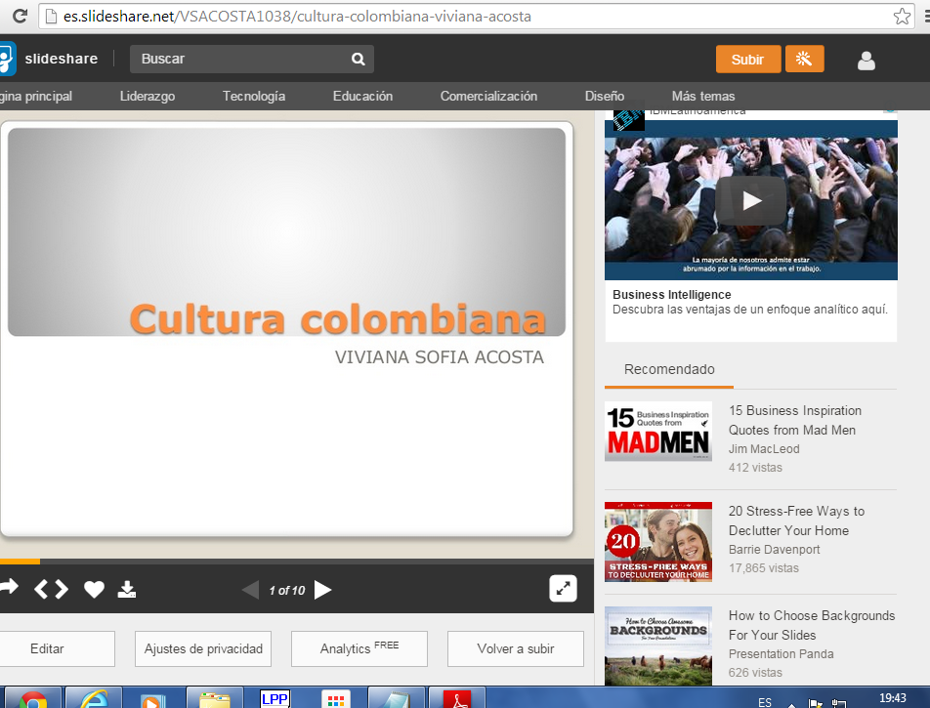Open the user profile icon

pos(866,61)
